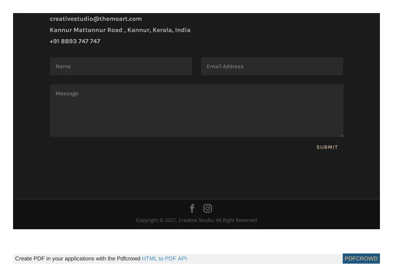This screenshot has width=393, height=278.
Task: Click the +91 8893 747 747 phone number
Action: pos(75,41)
